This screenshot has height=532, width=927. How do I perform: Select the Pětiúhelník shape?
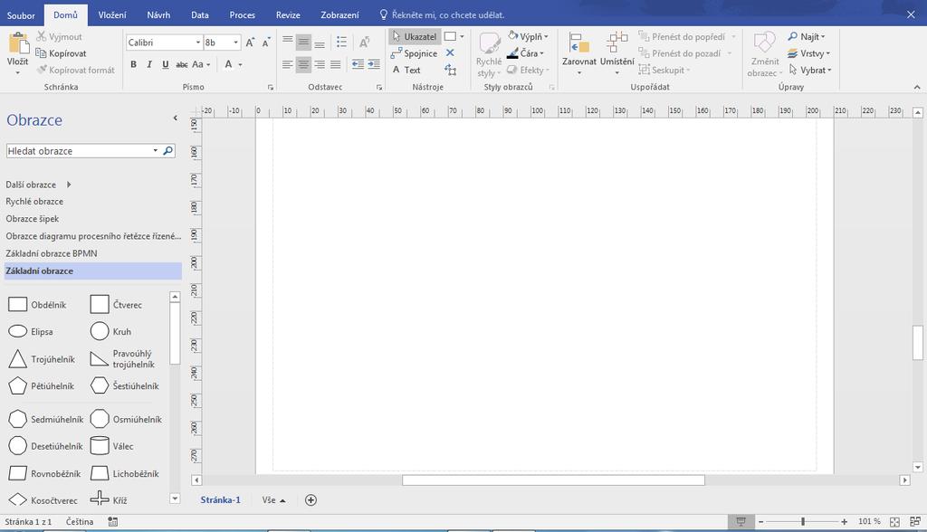(x=41, y=386)
